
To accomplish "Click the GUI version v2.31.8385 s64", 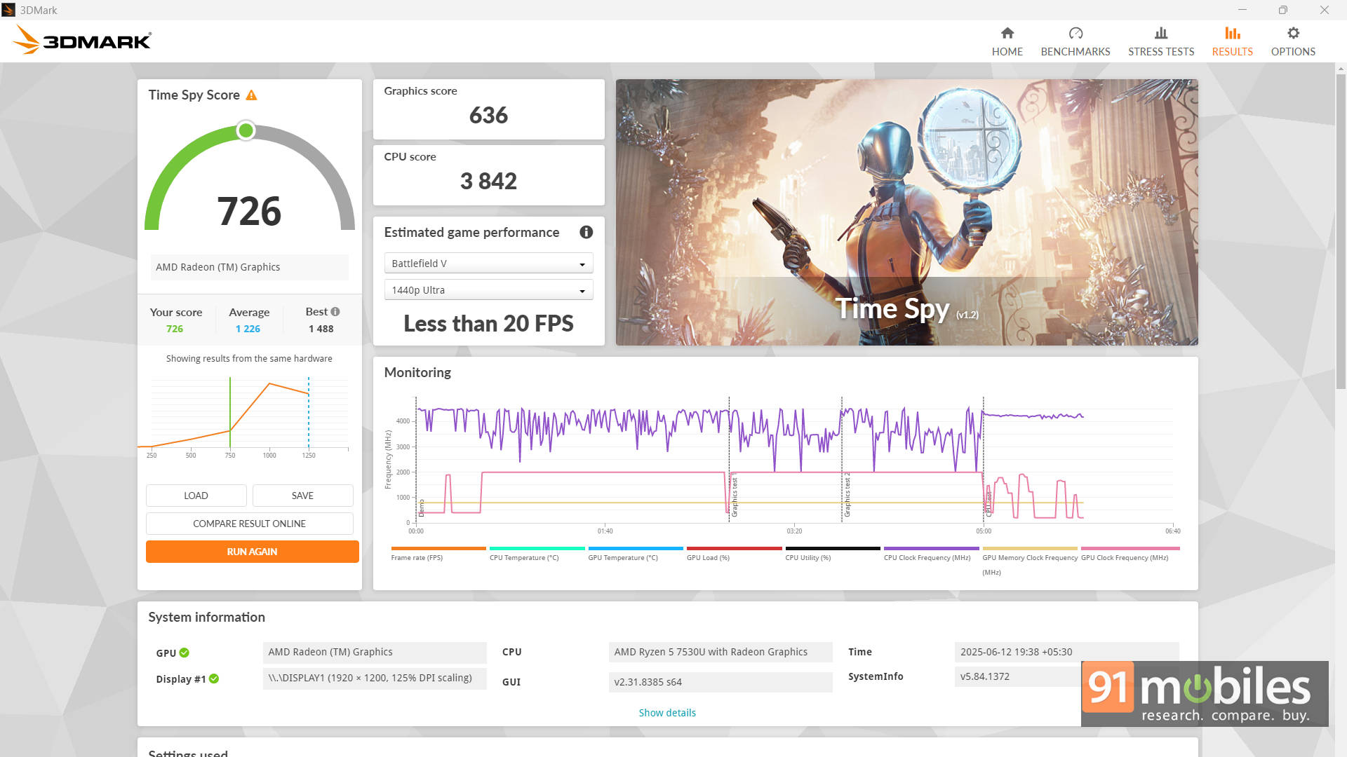I will tap(721, 682).
